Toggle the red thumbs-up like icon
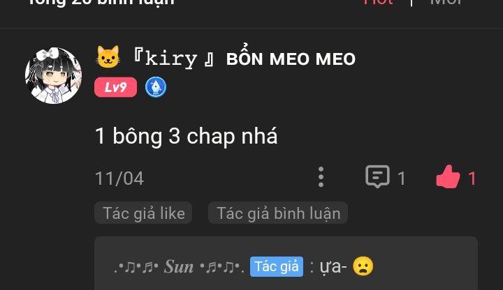 coord(448,176)
